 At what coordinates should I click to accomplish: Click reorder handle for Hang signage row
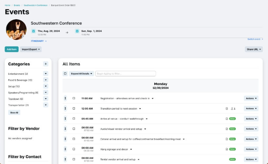tap(65, 149)
